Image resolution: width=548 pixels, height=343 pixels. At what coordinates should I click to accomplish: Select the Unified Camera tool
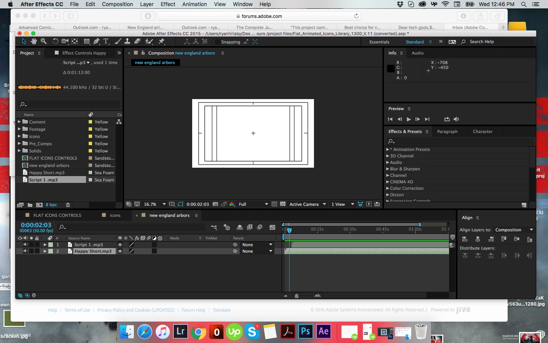point(65,41)
